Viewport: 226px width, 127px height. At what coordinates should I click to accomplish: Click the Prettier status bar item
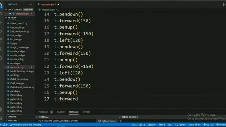point(221,125)
